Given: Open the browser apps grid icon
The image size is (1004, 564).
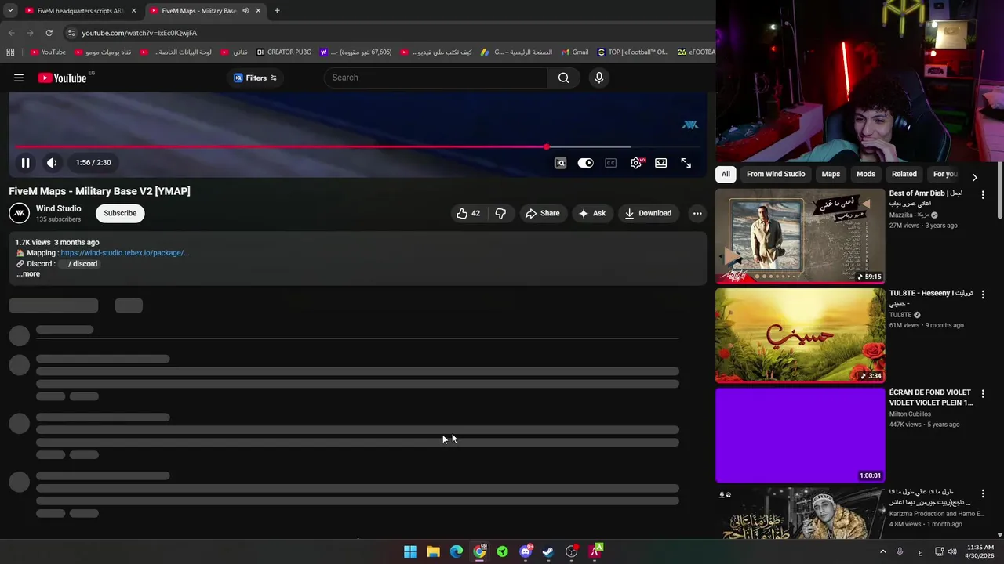Looking at the screenshot, I should [x=10, y=52].
